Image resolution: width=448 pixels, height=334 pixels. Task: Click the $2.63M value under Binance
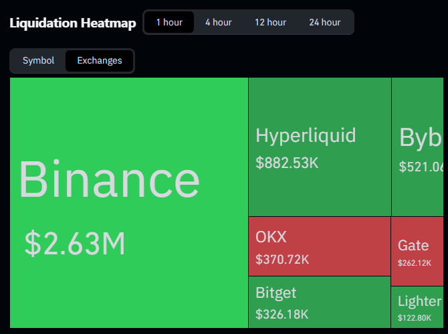pyautogui.click(x=75, y=244)
